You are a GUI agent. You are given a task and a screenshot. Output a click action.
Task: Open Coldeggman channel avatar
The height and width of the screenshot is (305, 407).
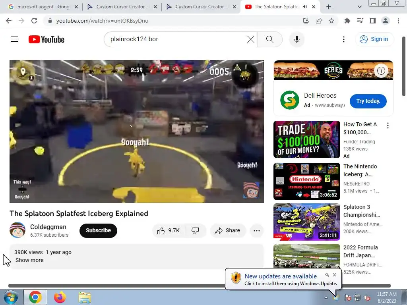(17, 230)
